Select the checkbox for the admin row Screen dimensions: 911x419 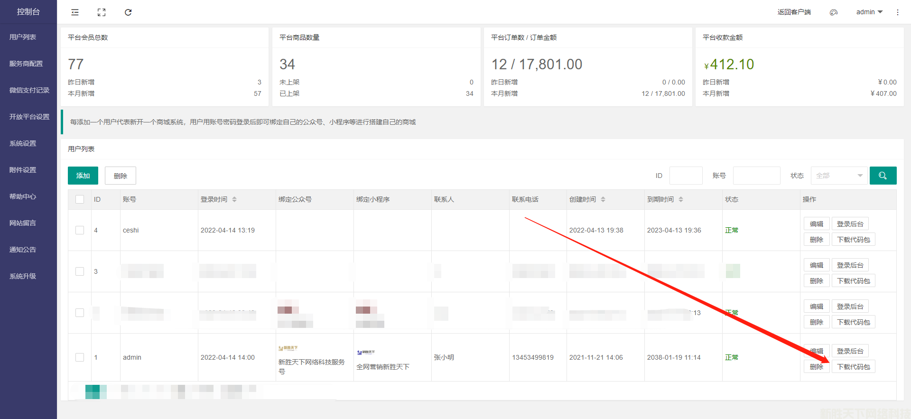(80, 357)
